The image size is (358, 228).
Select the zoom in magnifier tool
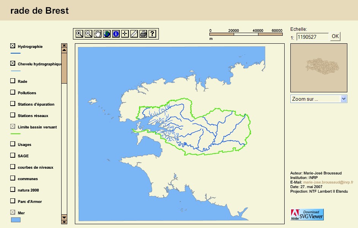pos(79,34)
